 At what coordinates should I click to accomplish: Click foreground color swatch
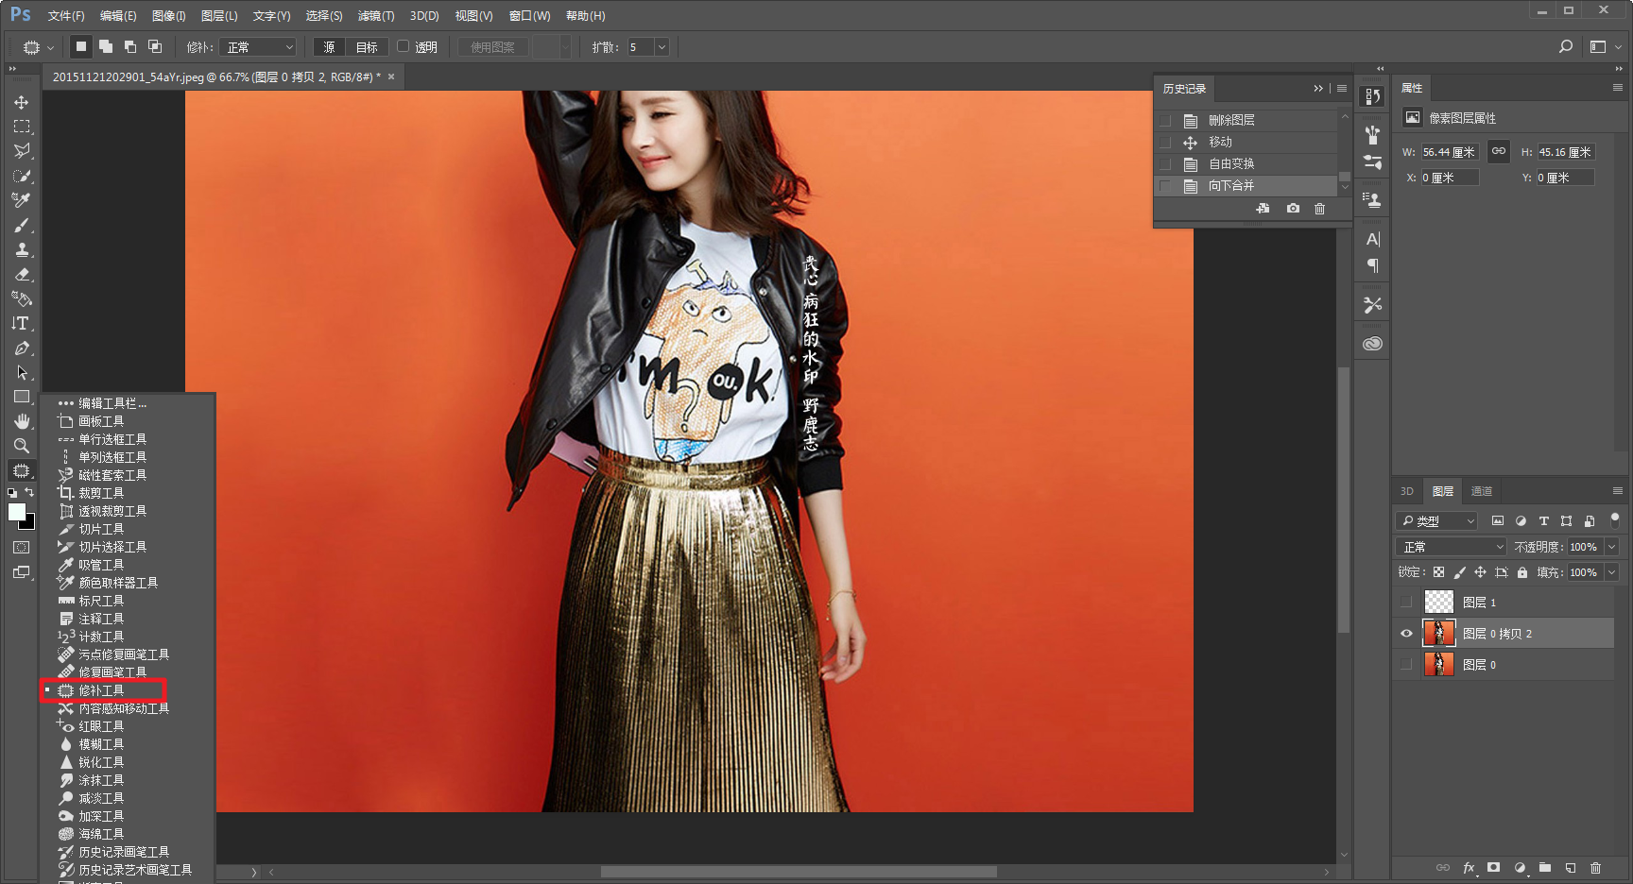(x=16, y=511)
